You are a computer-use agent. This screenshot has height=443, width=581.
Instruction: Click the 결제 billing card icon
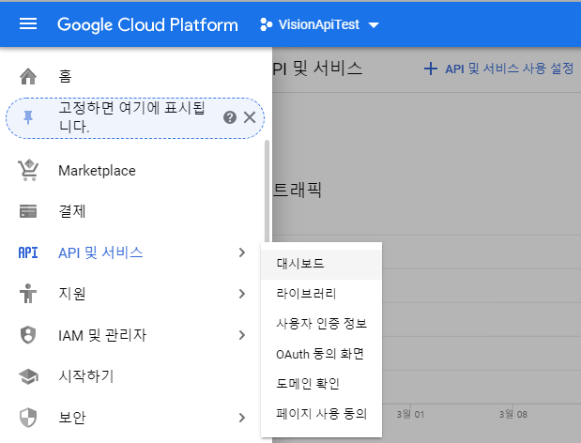[x=28, y=211]
